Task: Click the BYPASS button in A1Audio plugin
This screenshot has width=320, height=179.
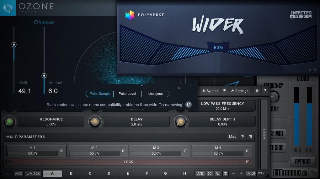Action: (303, 162)
